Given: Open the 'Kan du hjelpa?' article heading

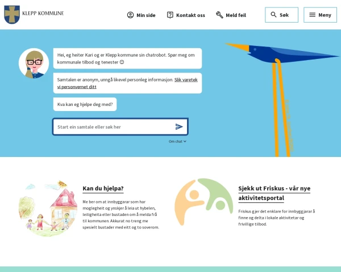Looking at the screenshot, I should [x=103, y=188].
